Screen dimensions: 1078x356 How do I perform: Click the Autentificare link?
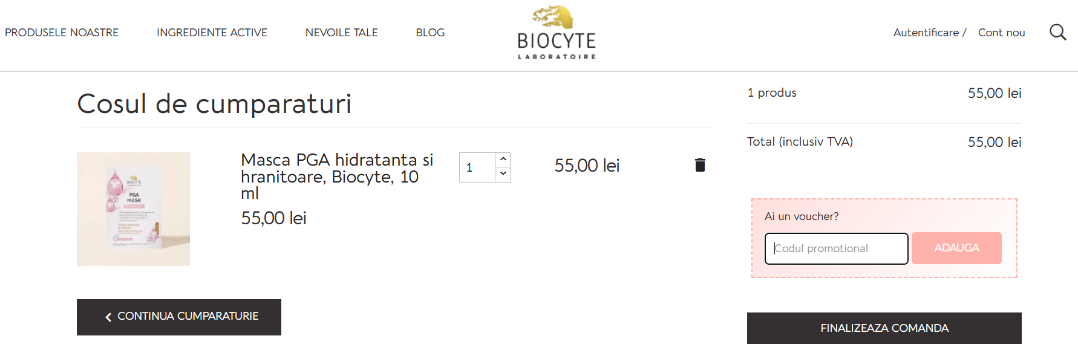(x=926, y=32)
